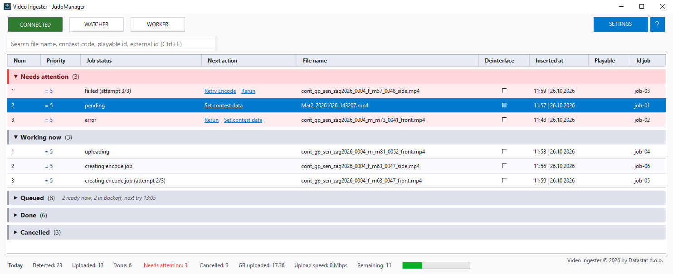Click Set contest data for job-02
The width and height of the screenshot is (673, 274).
243,120
